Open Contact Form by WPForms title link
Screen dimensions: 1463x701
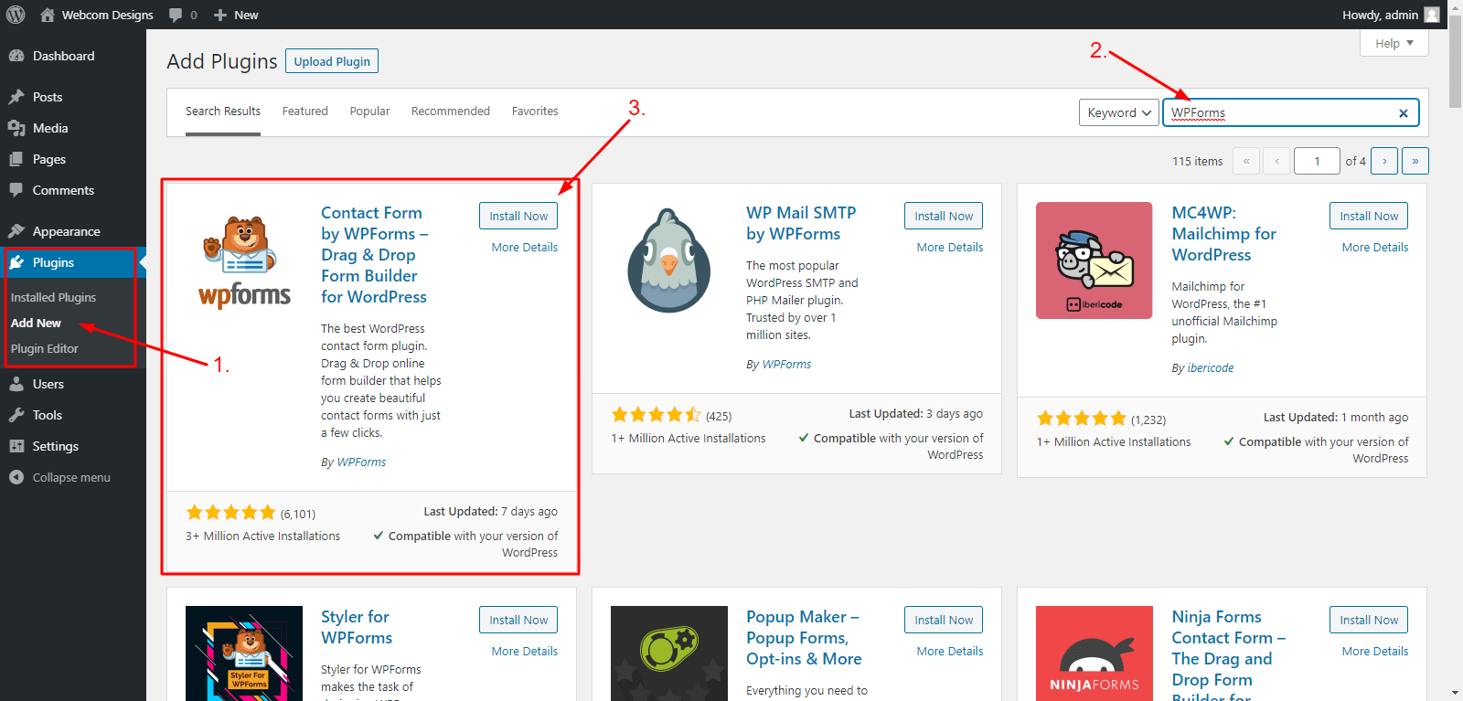point(375,255)
